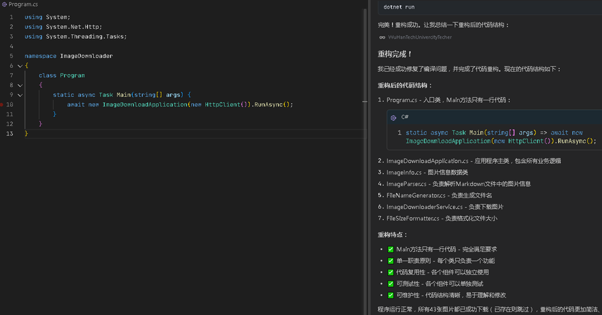Screen dimensions: 602x315
Task: Select the Program.cs editor tab
Action: click(20, 5)
